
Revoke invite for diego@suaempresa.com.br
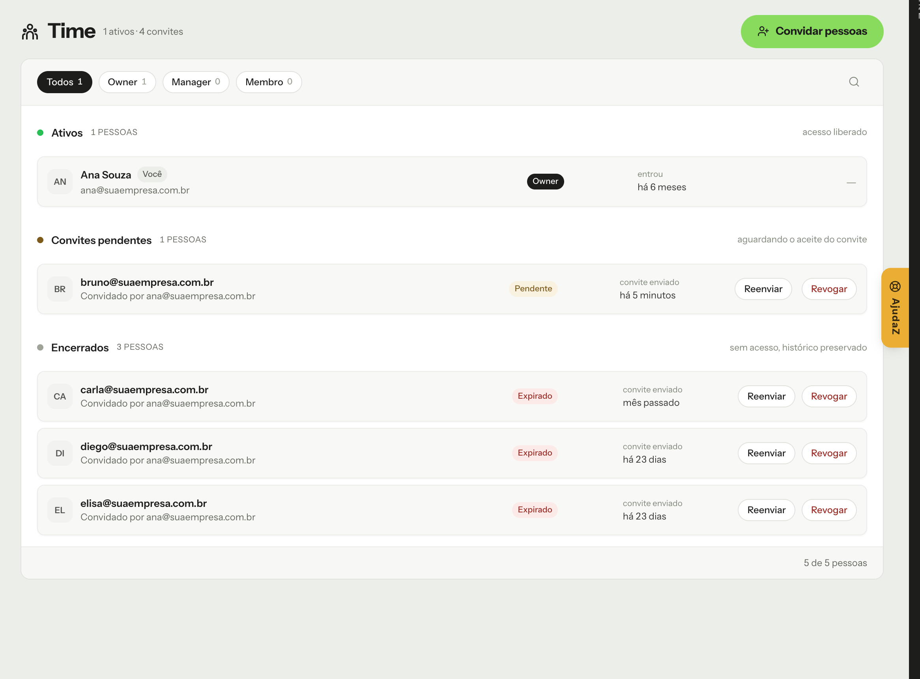click(829, 453)
